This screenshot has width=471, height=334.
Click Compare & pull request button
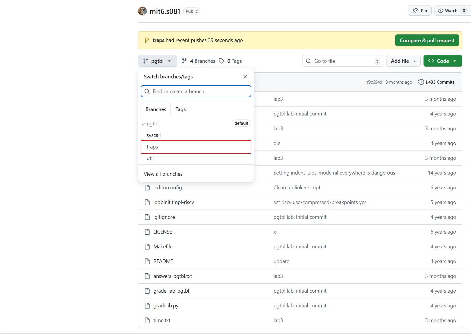coord(427,41)
